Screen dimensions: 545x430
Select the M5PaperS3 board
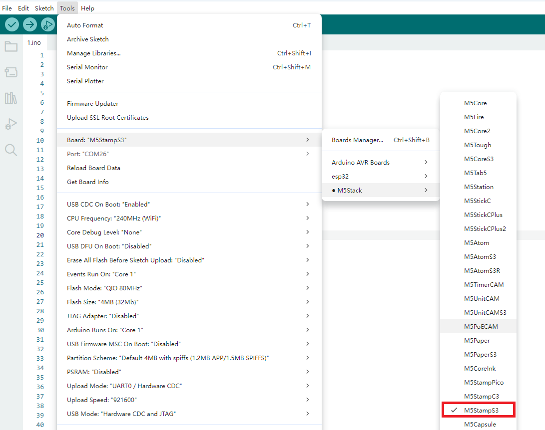478,354
